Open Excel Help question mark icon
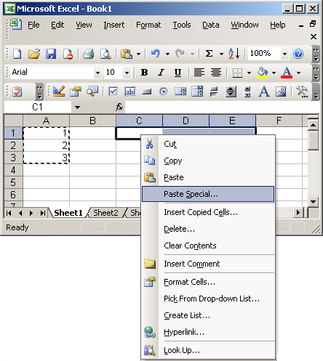 [x=298, y=54]
